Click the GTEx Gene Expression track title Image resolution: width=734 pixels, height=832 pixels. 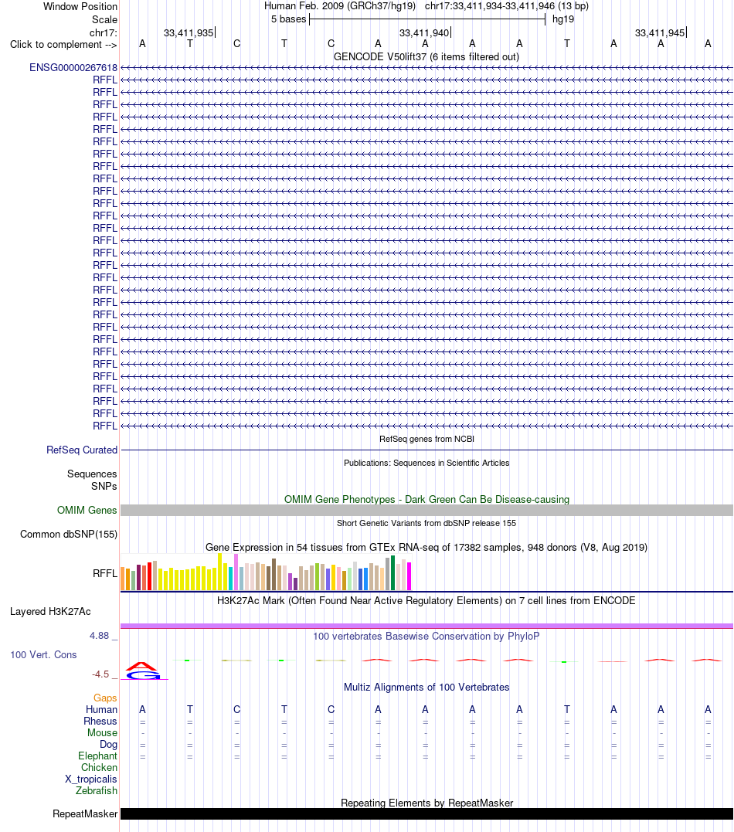pyautogui.click(x=426, y=547)
